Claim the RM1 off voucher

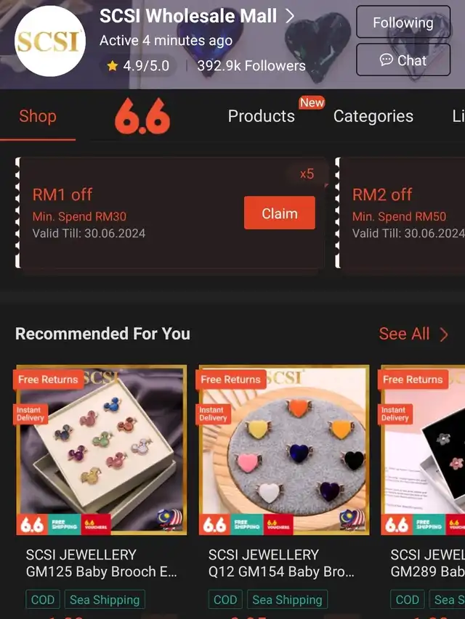click(280, 213)
